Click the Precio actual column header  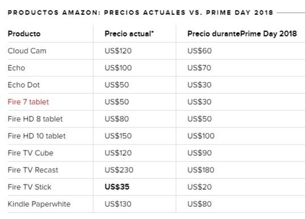(129, 34)
